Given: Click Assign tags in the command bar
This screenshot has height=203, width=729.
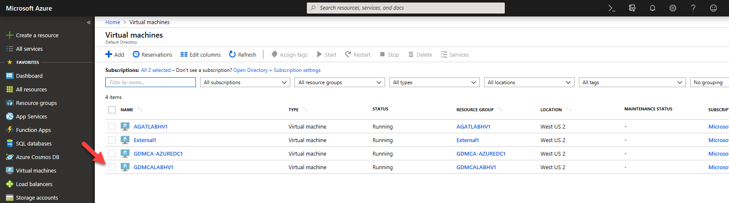Looking at the screenshot, I should [x=289, y=55].
